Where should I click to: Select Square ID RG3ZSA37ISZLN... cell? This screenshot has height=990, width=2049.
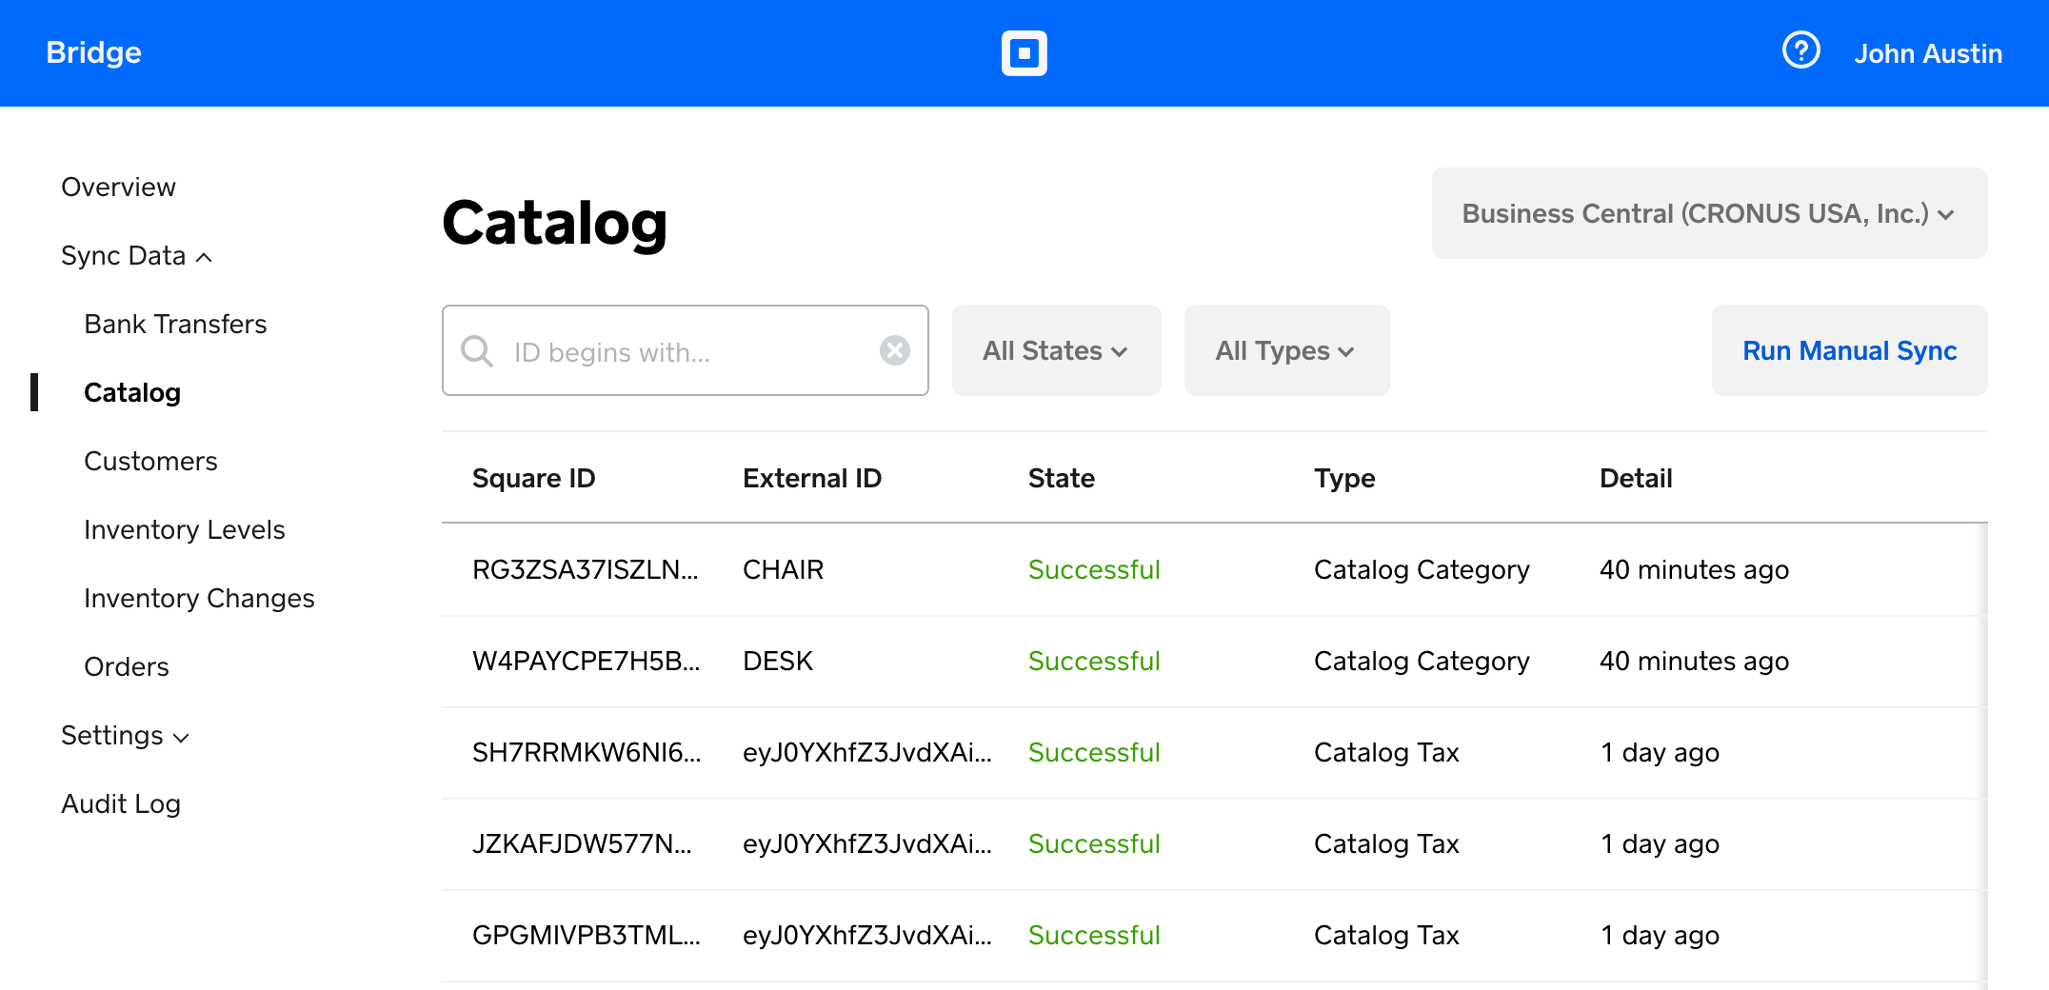[586, 569]
